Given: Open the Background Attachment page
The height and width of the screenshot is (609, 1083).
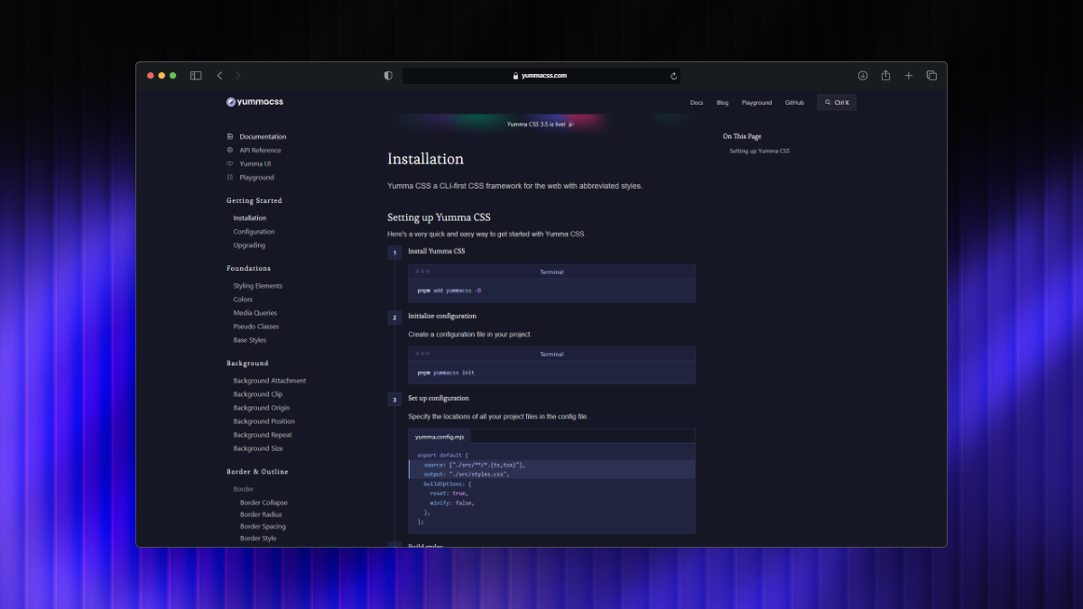Looking at the screenshot, I should click(x=269, y=381).
